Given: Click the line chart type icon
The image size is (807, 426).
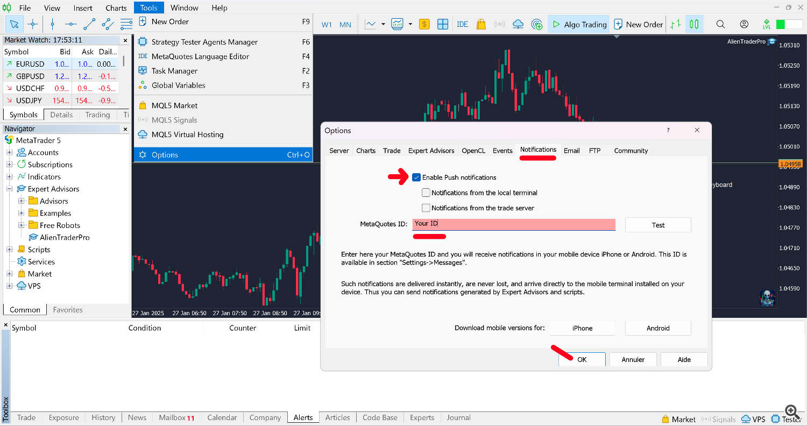Looking at the screenshot, I should (371, 24).
